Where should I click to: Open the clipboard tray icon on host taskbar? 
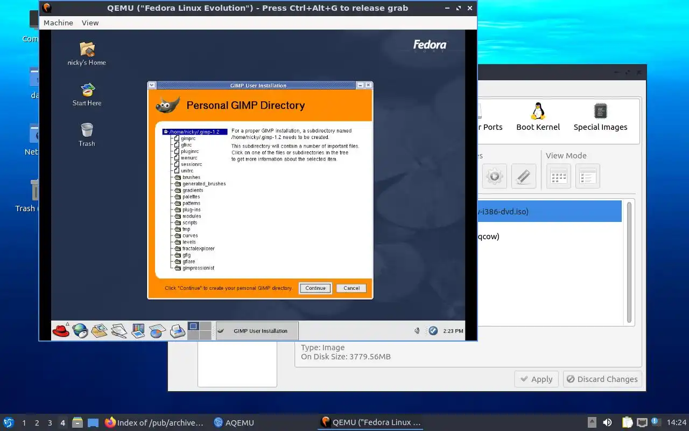(x=627, y=422)
